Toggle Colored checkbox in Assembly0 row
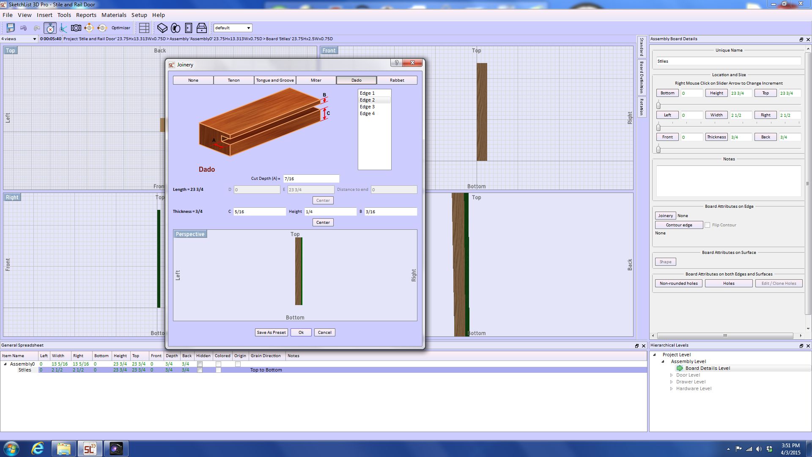Viewport: 812px width, 457px height. click(x=218, y=364)
